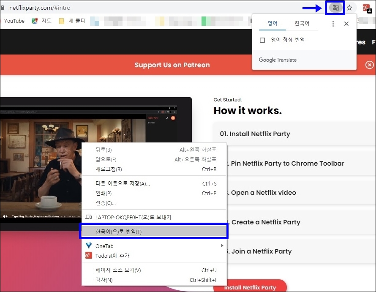Switch to the 한국어 tab in translate popup

tap(302, 23)
